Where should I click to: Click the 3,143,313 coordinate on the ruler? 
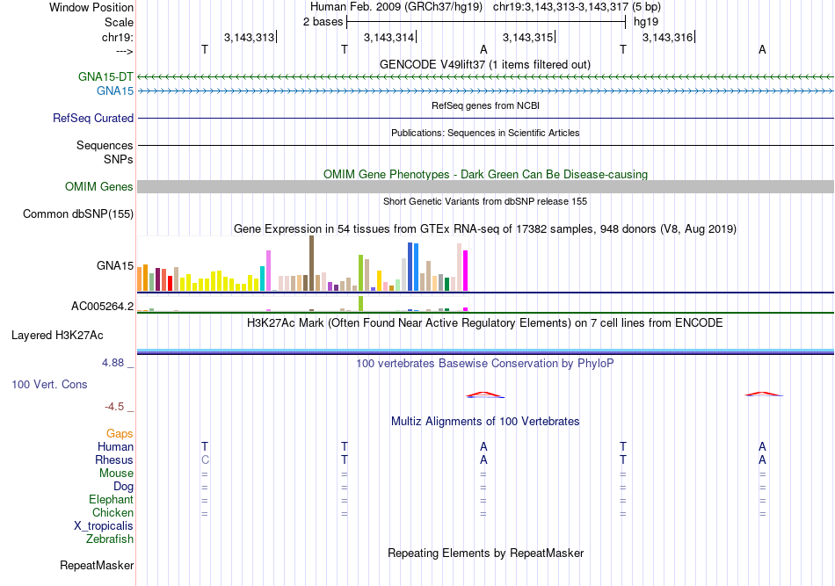click(250, 37)
